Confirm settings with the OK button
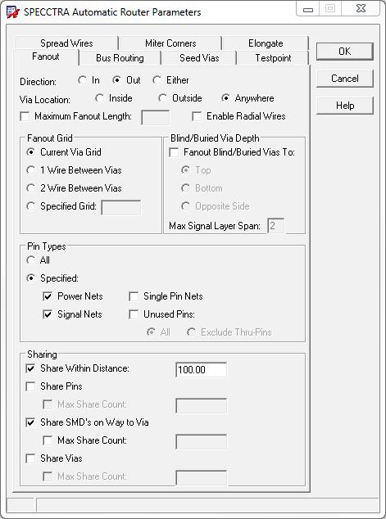This screenshot has width=386, height=519. [x=344, y=52]
